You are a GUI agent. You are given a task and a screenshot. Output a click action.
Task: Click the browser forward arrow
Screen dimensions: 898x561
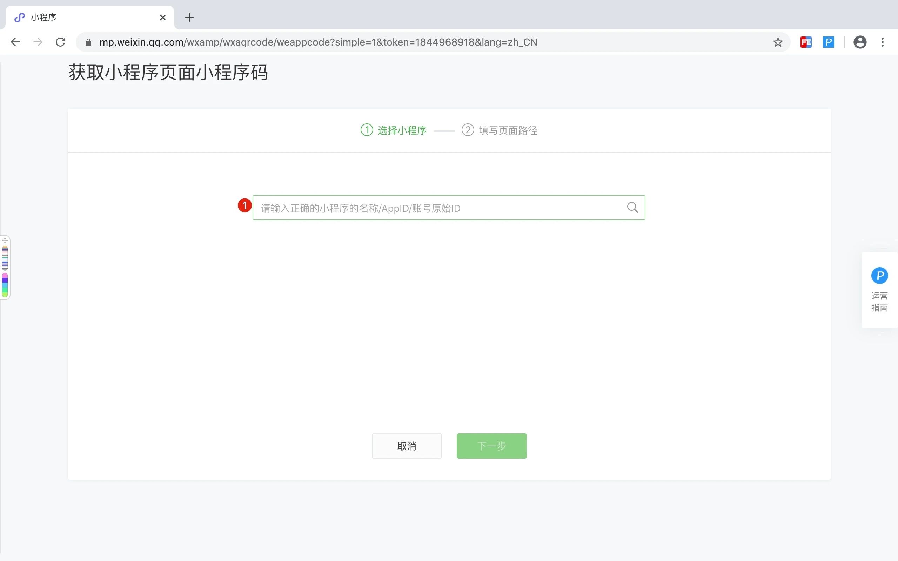point(38,42)
